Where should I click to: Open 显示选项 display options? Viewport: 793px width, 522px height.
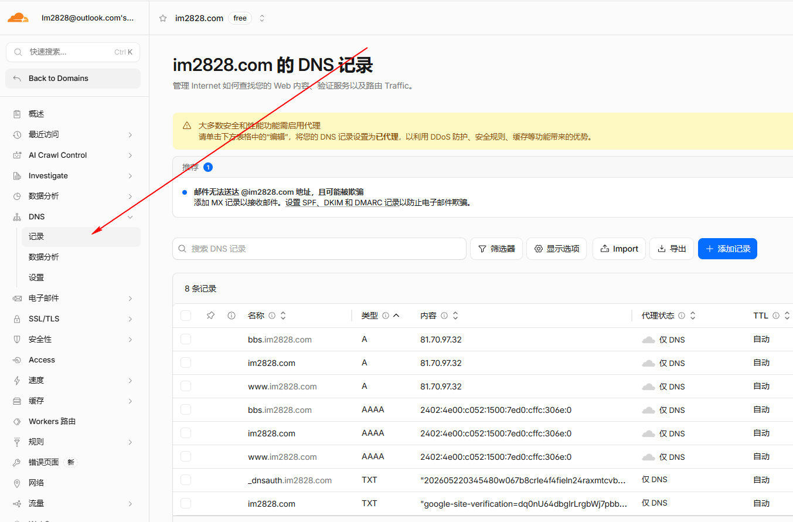click(x=556, y=249)
